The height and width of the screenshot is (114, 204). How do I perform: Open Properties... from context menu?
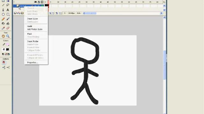pos(33,63)
